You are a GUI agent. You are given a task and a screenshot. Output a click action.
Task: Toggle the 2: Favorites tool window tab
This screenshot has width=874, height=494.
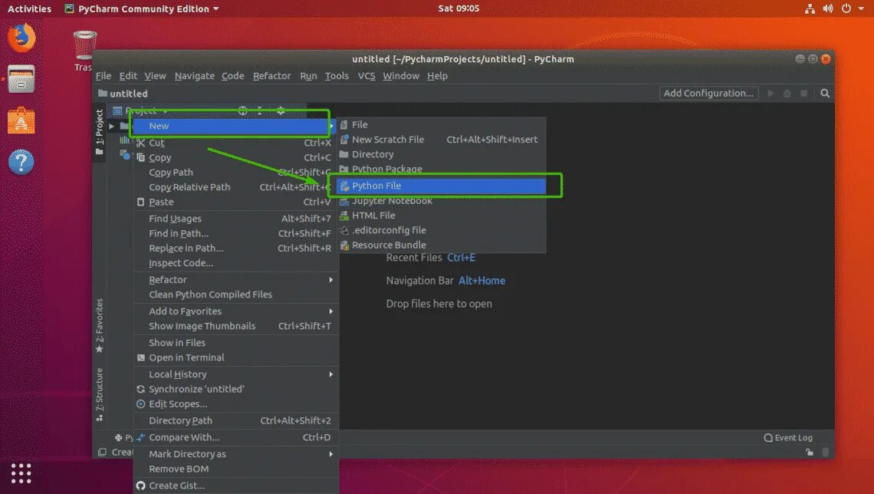99,325
